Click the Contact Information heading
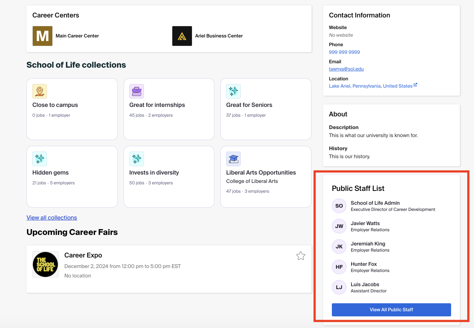The image size is (474, 328). (x=359, y=15)
